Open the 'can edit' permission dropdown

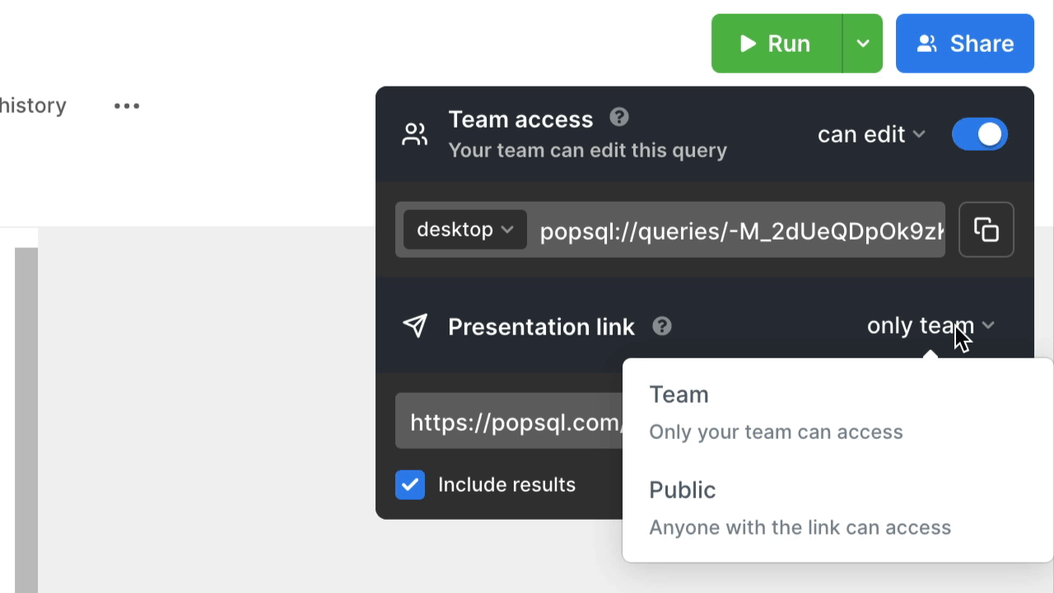(872, 134)
